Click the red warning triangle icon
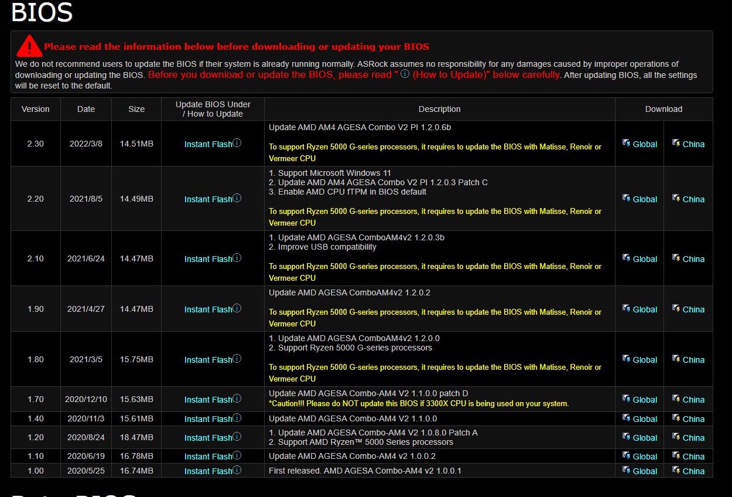Viewport: 732px width, 497px height. [29, 46]
